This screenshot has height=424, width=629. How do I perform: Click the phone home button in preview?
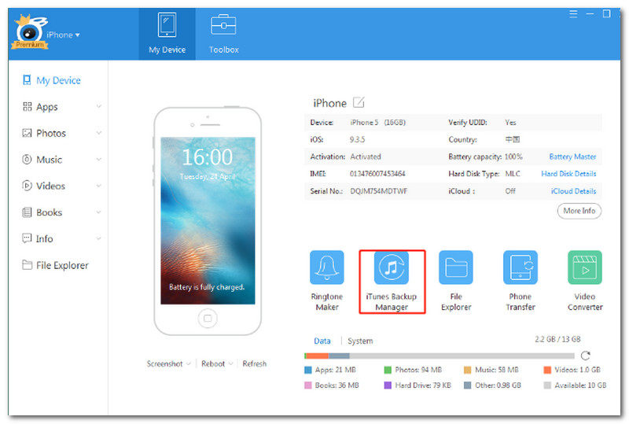pos(208,319)
